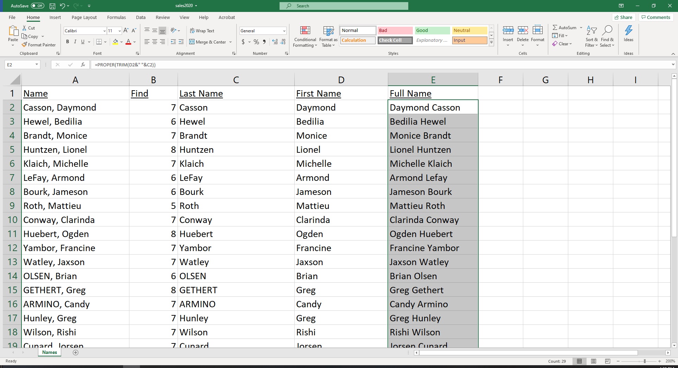This screenshot has height=368, width=678.
Task: Click the Paste clipboard icon
Action: click(13, 31)
